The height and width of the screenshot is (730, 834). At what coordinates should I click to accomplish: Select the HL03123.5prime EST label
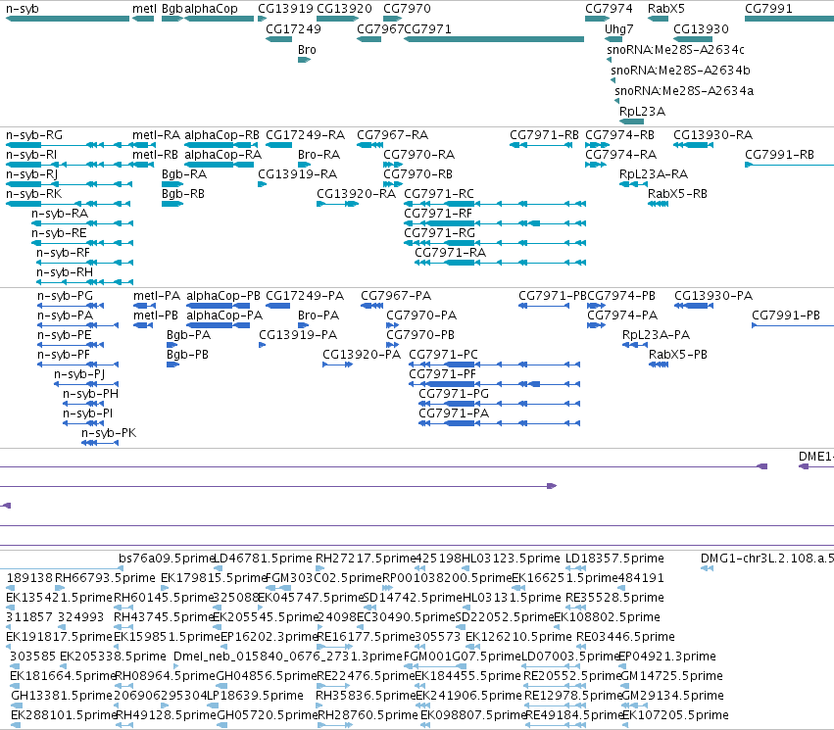[x=512, y=559]
